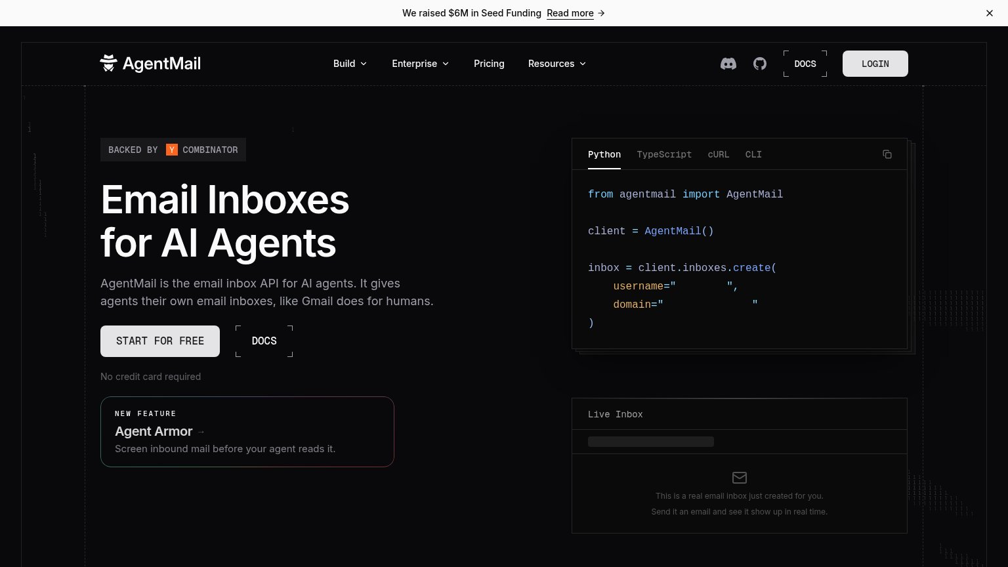Click the domain= code line
The height and width of the screenshot is (567, 1008).
[686, 304]
